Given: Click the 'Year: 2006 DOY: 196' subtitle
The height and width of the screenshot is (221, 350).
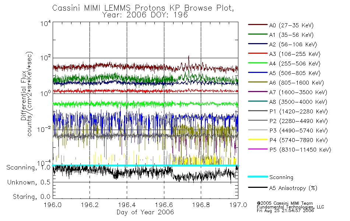Looking at the screenshot, I should 145,15.
